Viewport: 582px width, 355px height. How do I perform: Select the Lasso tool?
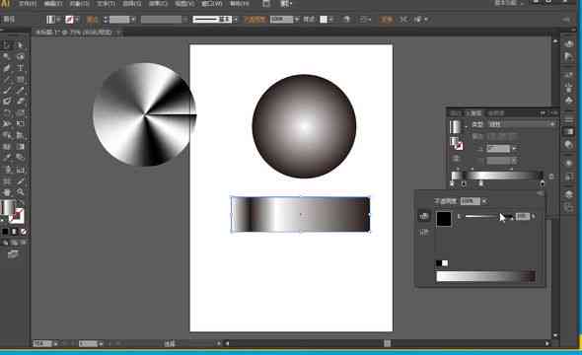click(20, 57)
